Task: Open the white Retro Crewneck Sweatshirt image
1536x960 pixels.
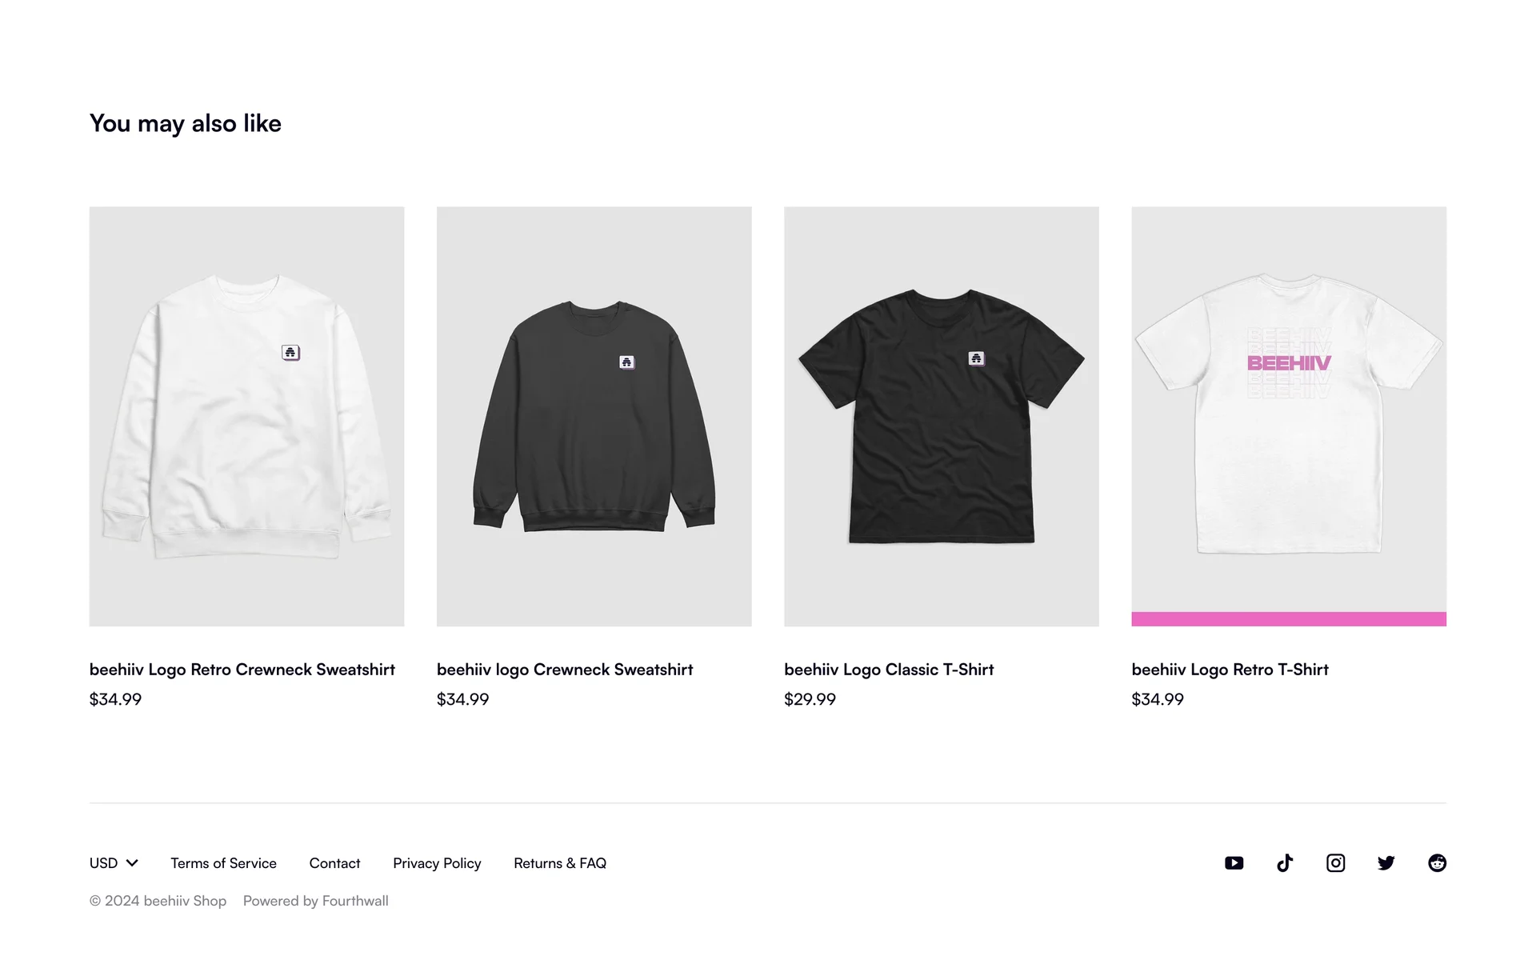Action: [x=246, y=416]
